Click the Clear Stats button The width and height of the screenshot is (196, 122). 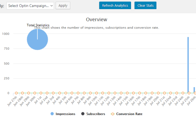click(145, 5)
